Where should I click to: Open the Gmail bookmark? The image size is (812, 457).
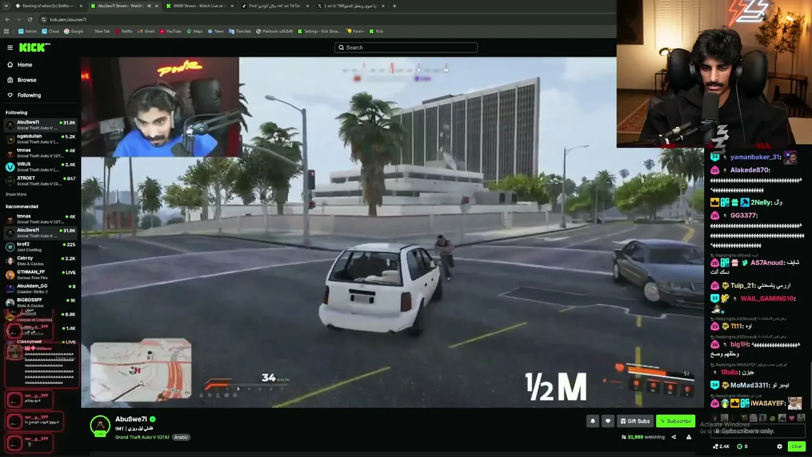[146, 31]
